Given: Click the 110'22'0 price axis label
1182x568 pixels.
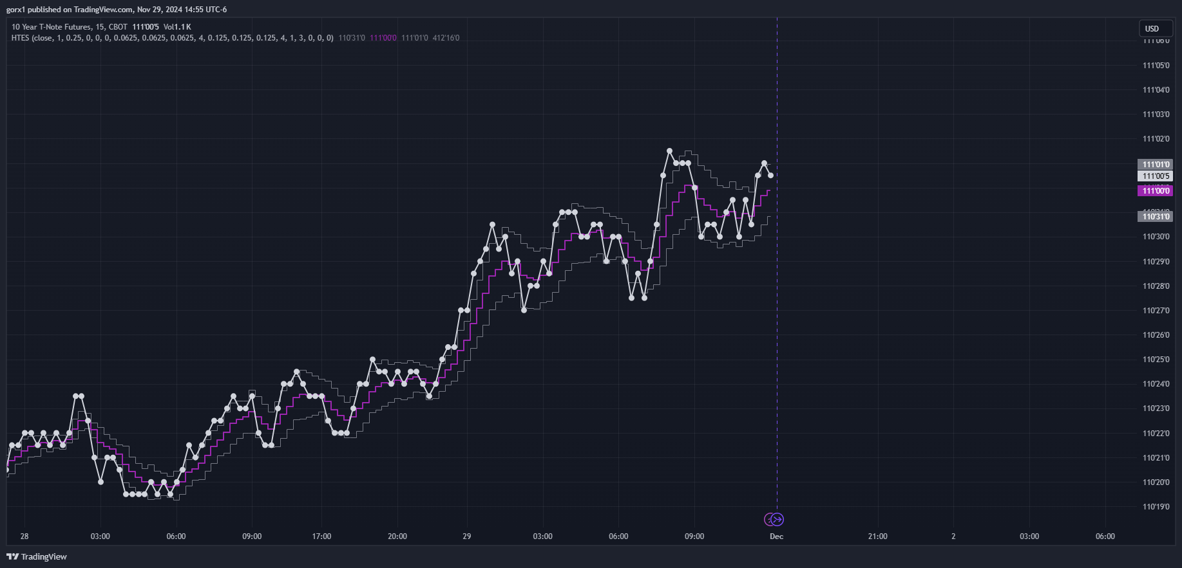Looking at the screenshot, I should click(1156, 434).
